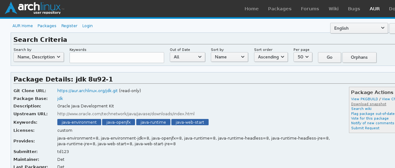
Task: Click the Package Details: jdk 8u92-1 heading
Action: 63,79
